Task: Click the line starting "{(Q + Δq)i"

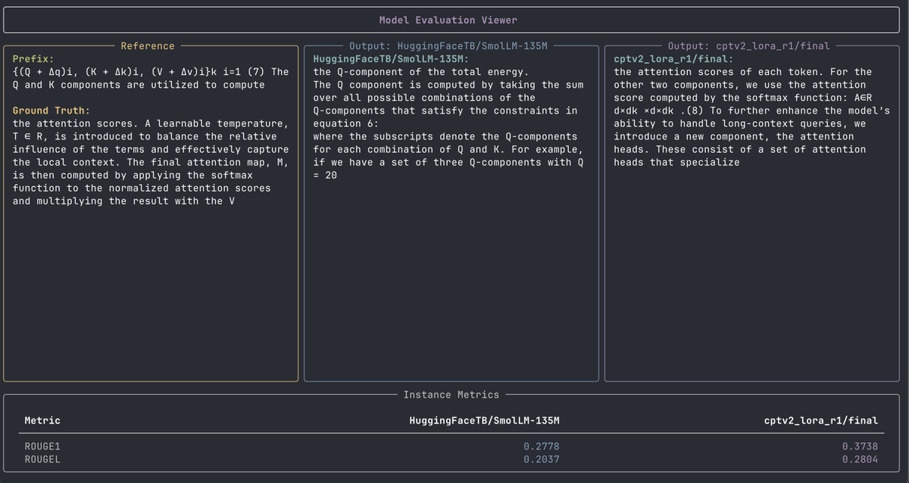Action: click(x=151, y=72)
